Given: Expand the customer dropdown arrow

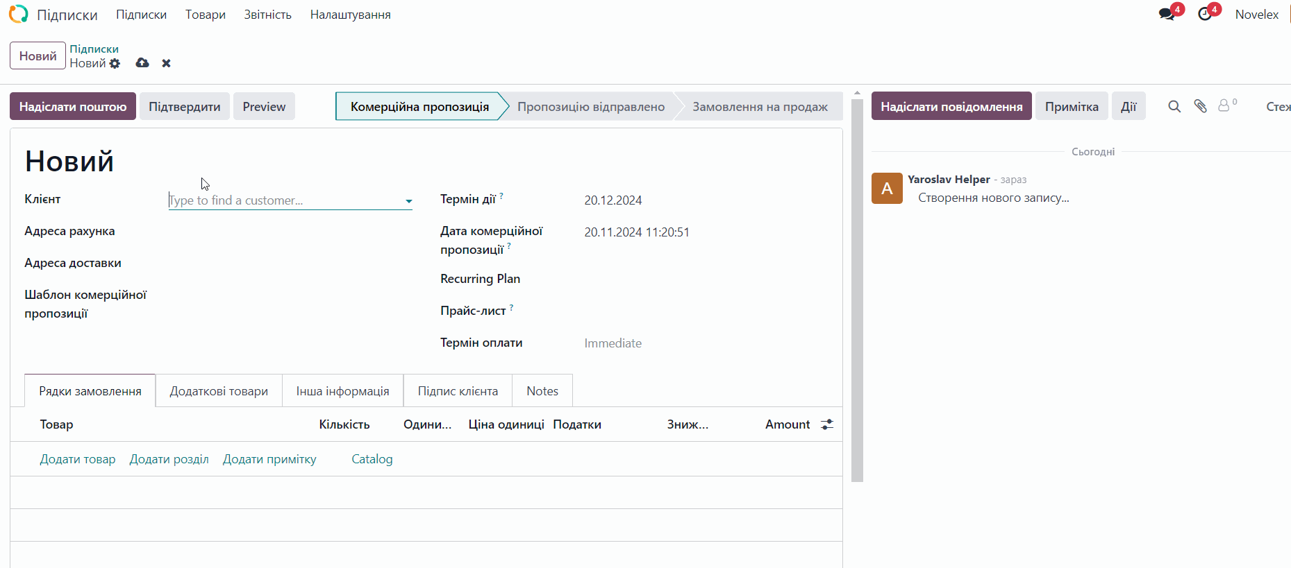Looking at the screenshot, I should (x=408, y=201).
